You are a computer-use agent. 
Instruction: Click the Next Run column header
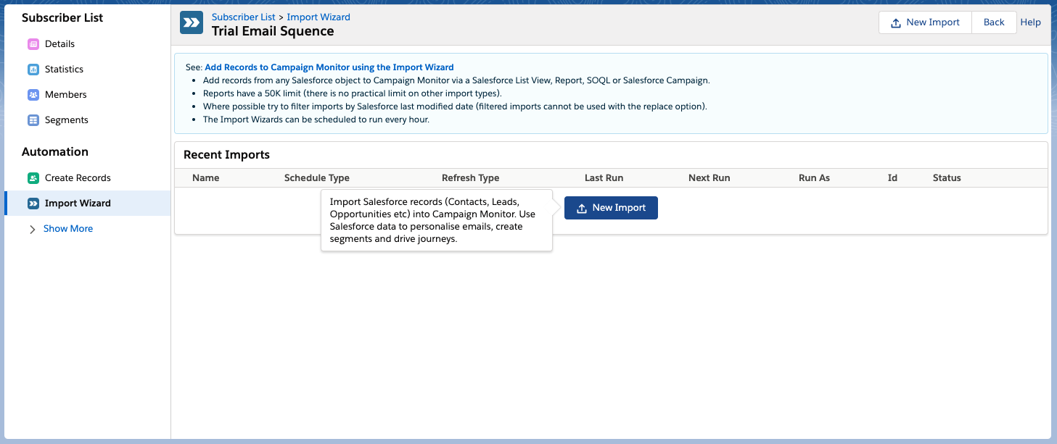coord(709,178)
